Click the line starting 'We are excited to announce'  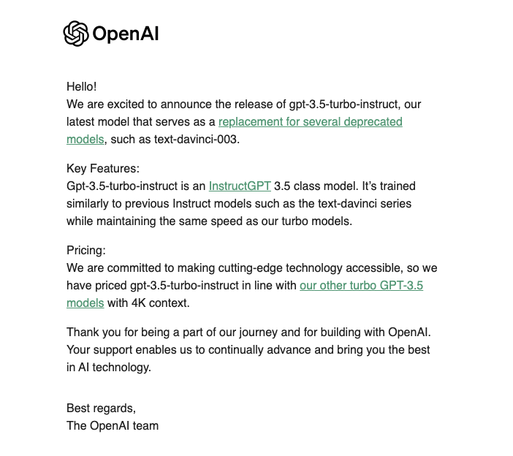tap(244, 104)
